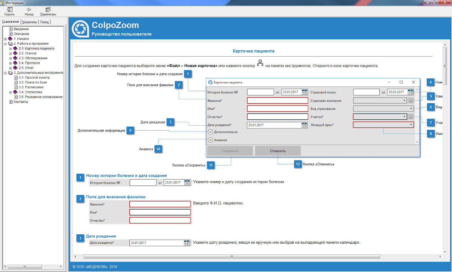Switch to the Указатель tab
452x272 pixels.
tap(29, 22)
